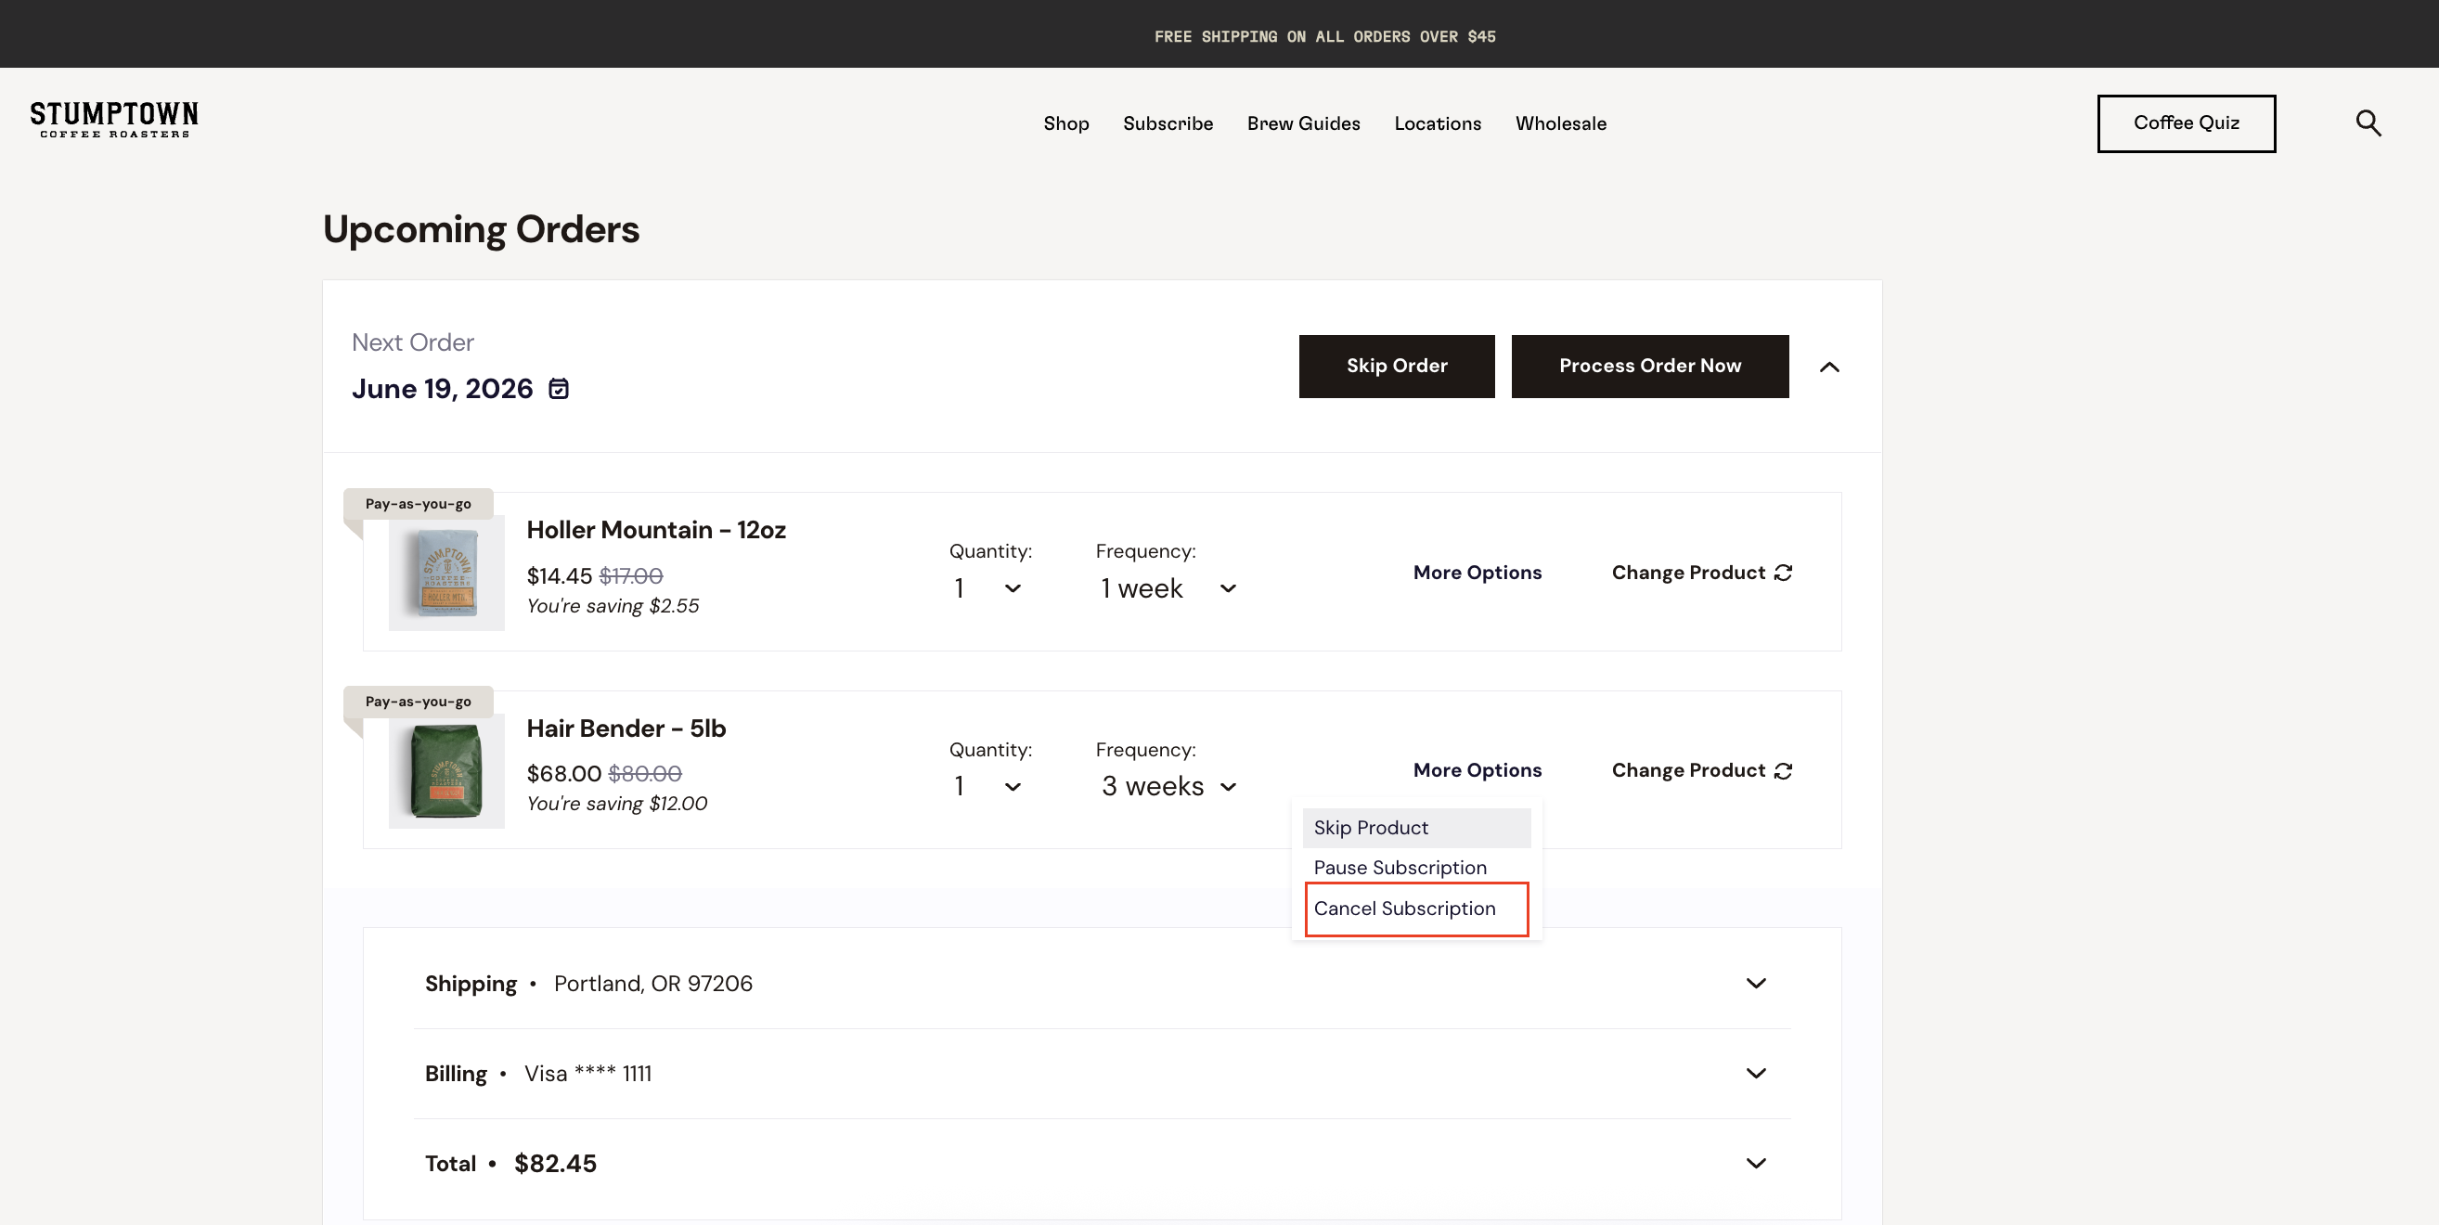Open Locations in the navigation

(x=1438, y=124)
